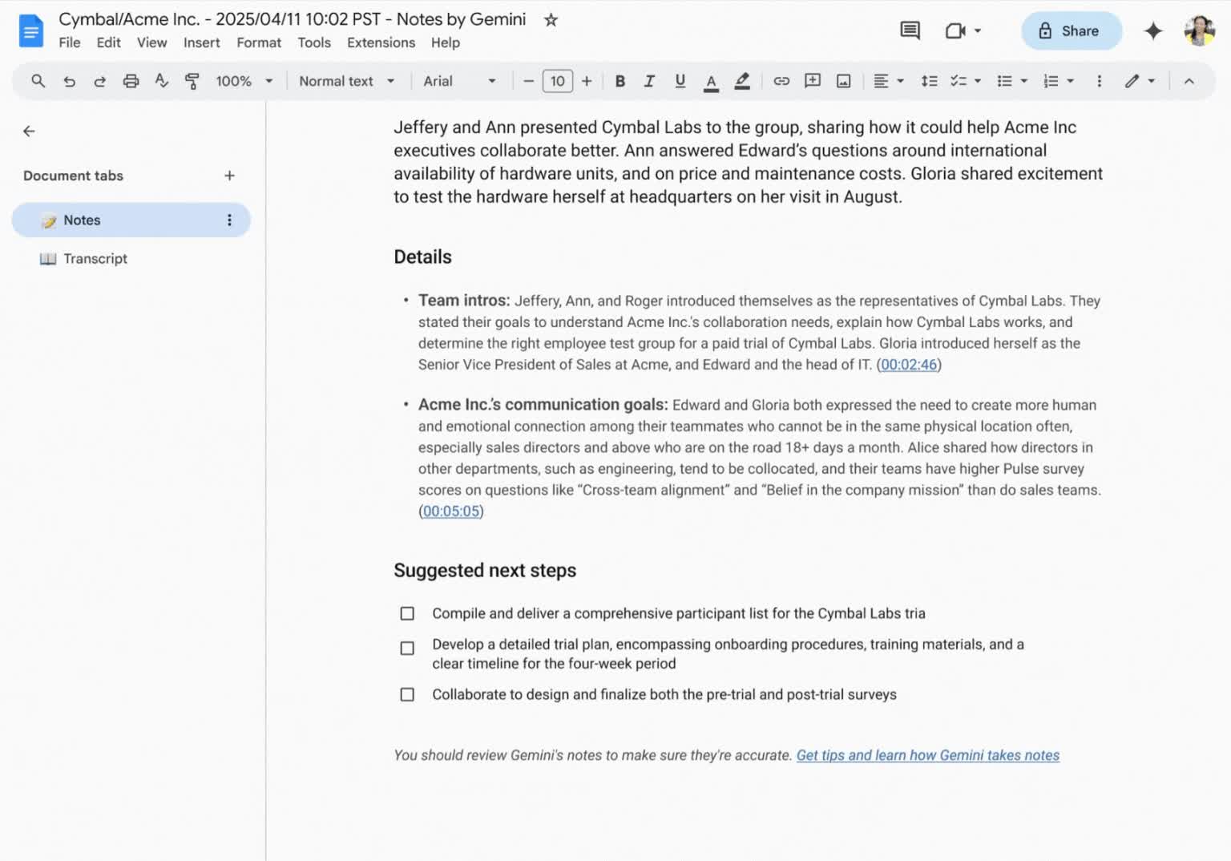This screenshot has width=1231, height=861.
Task: Decrease font size with minus button
Action: point(528,81)
